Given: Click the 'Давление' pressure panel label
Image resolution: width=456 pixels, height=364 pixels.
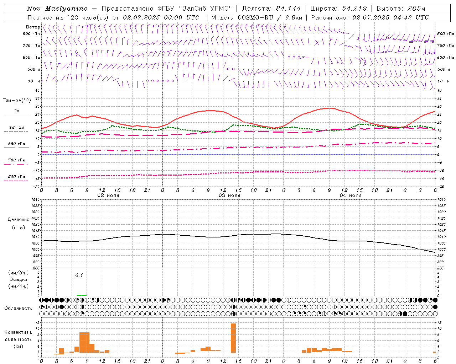Looking at the screenshot, I should pyautogui.click(x=19, y=220).
